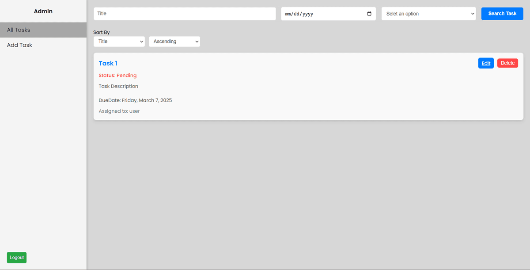Click the chevron on the Title sort dropdown
Screen dimensions: 530x270
[x=141, y=41]
